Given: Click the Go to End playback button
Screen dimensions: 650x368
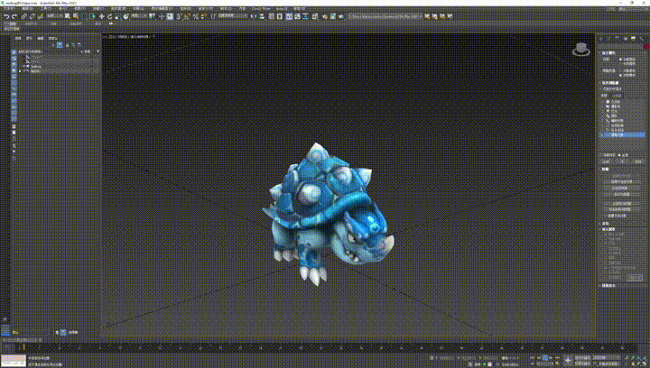Looking at the screenshot, I should pyautogui.click(x=558, y=358).
